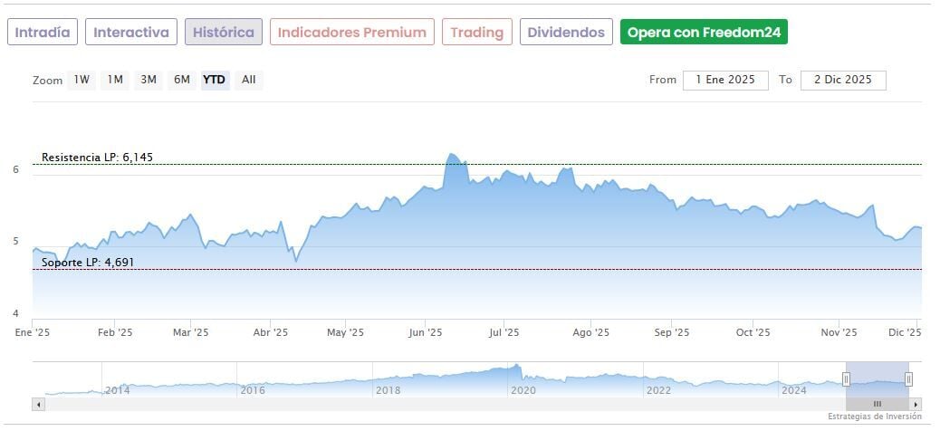
Task: Open Indicadores Premium tab
Action: 351,33
